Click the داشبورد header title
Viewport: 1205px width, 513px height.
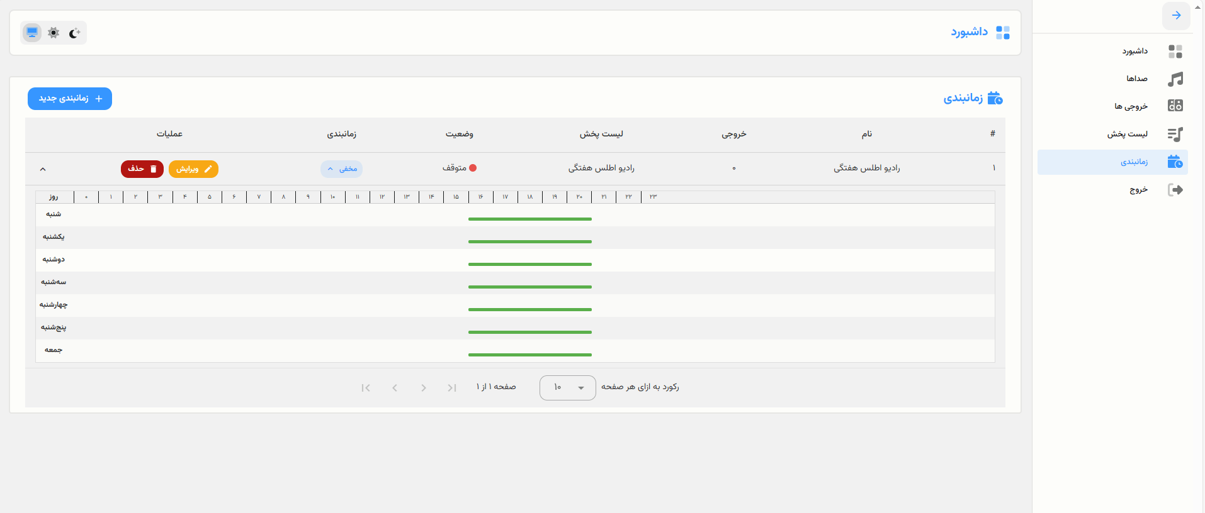click(969, 32)
